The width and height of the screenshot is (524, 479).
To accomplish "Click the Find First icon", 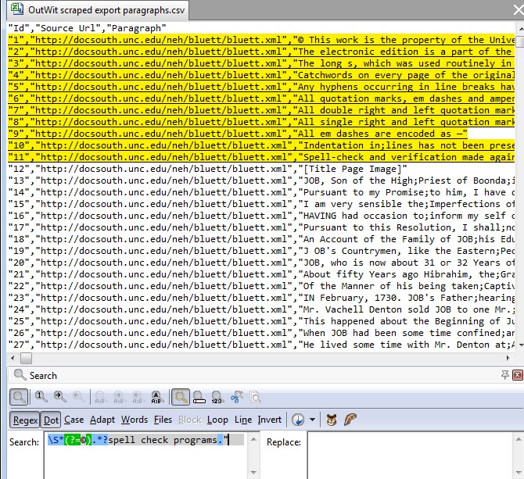I will (41, 396).
